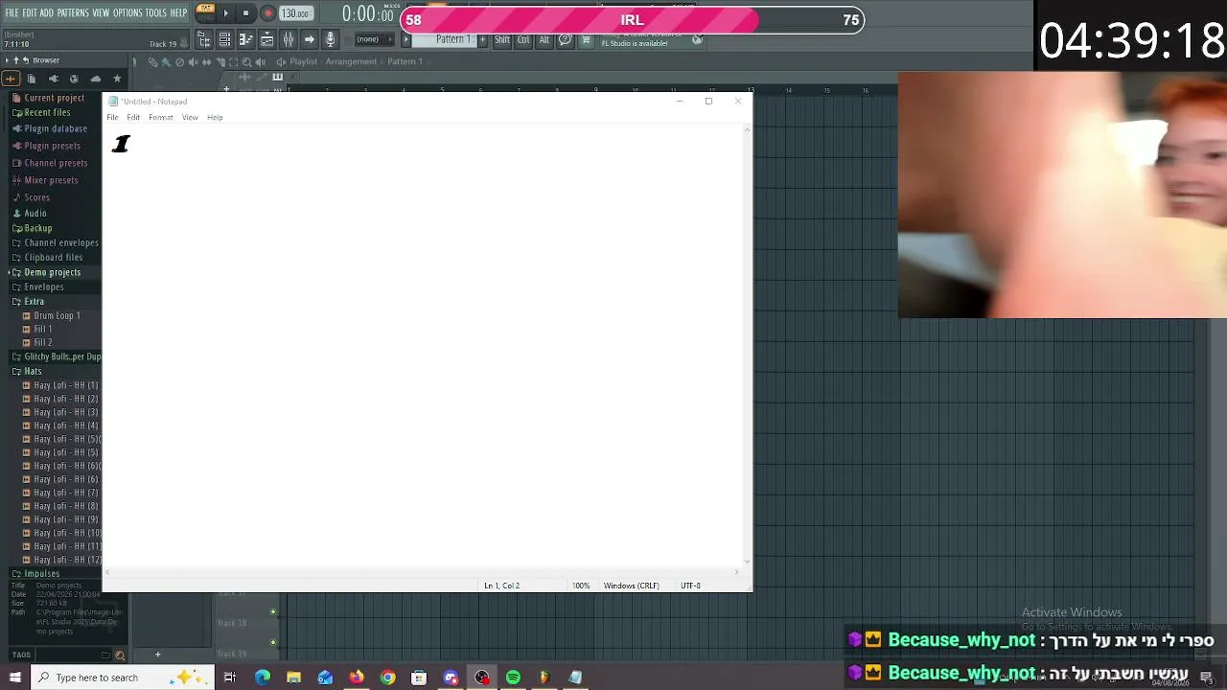Screen dimensions: 1227x690
Task: Switch browser to the star favorites tab icon
Action: tap(117, 79)
